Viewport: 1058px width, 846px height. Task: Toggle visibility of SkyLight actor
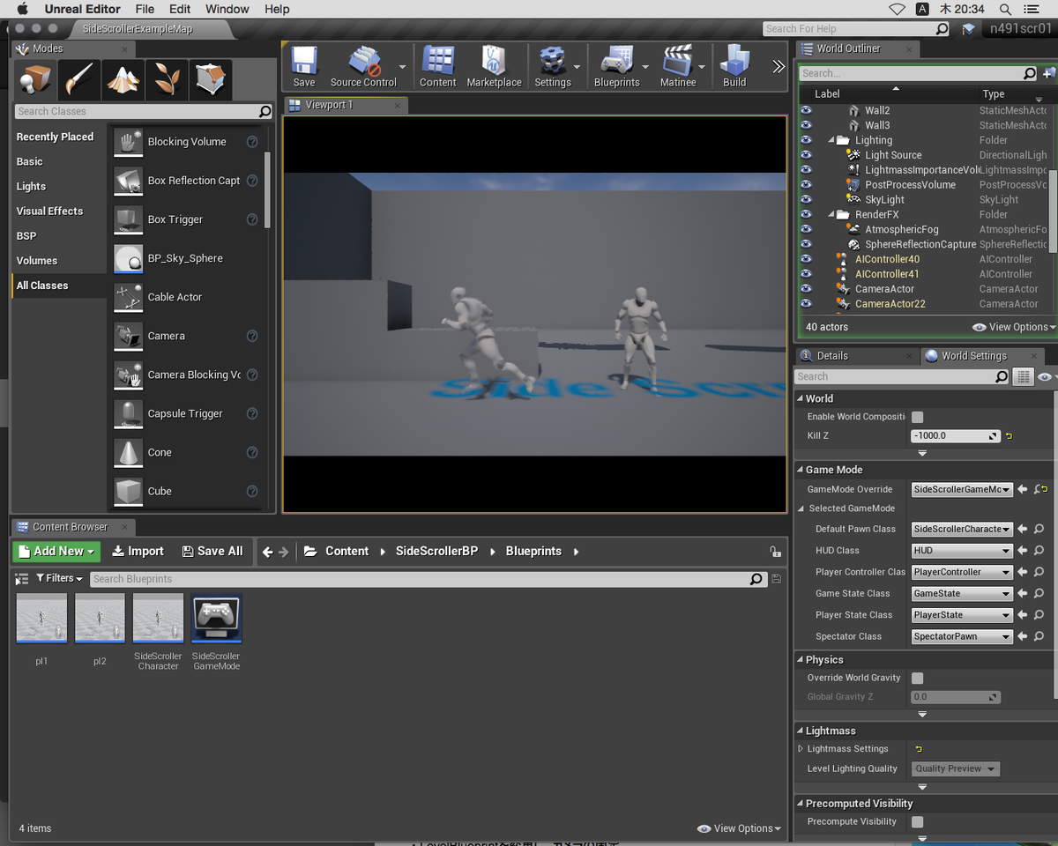[x=805, y=200]
